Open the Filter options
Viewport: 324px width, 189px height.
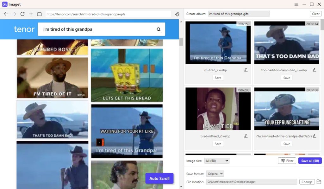click(287, 161)
